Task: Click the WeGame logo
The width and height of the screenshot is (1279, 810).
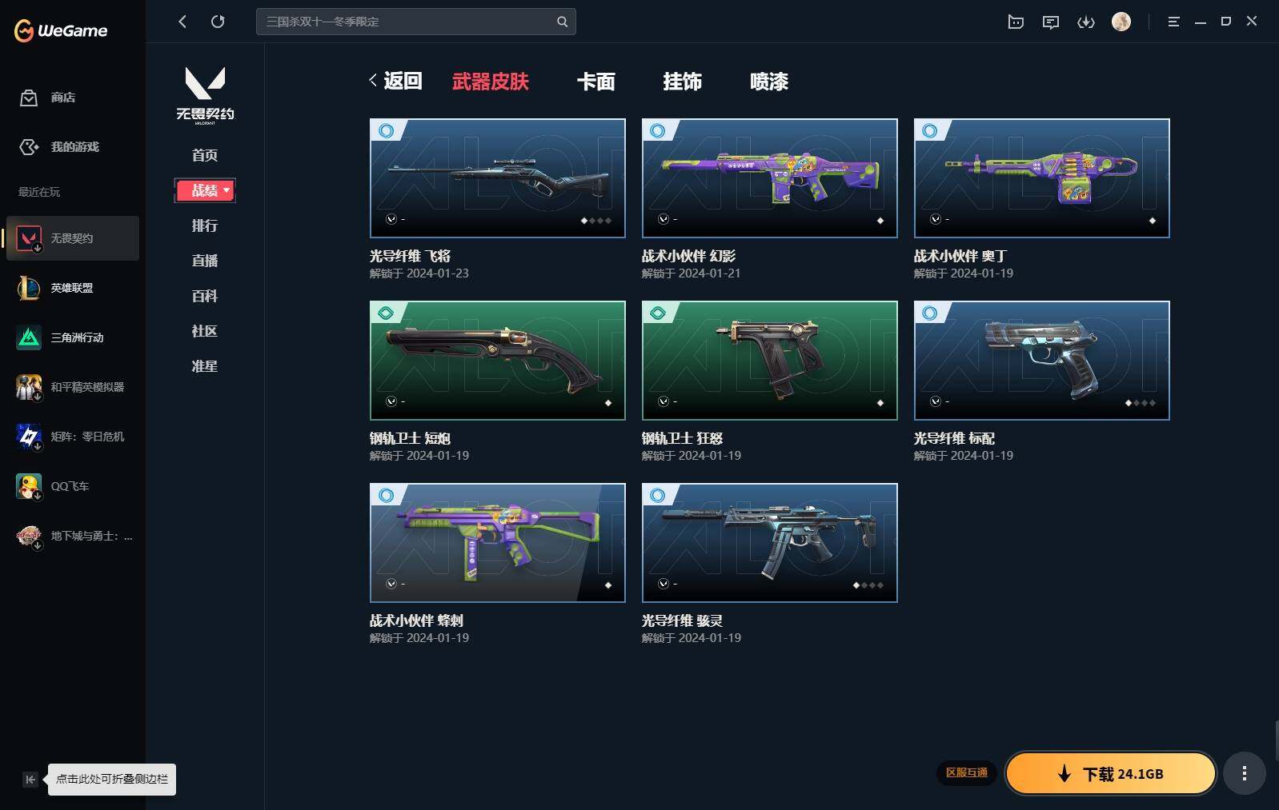Action: pyautogui.click(x=61, y=30)
